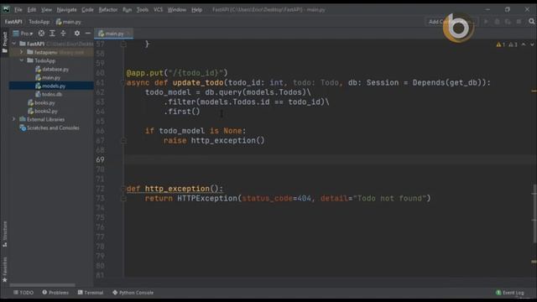Expand all nodes in Project panel
537x302 pixels.
(52, 34)
